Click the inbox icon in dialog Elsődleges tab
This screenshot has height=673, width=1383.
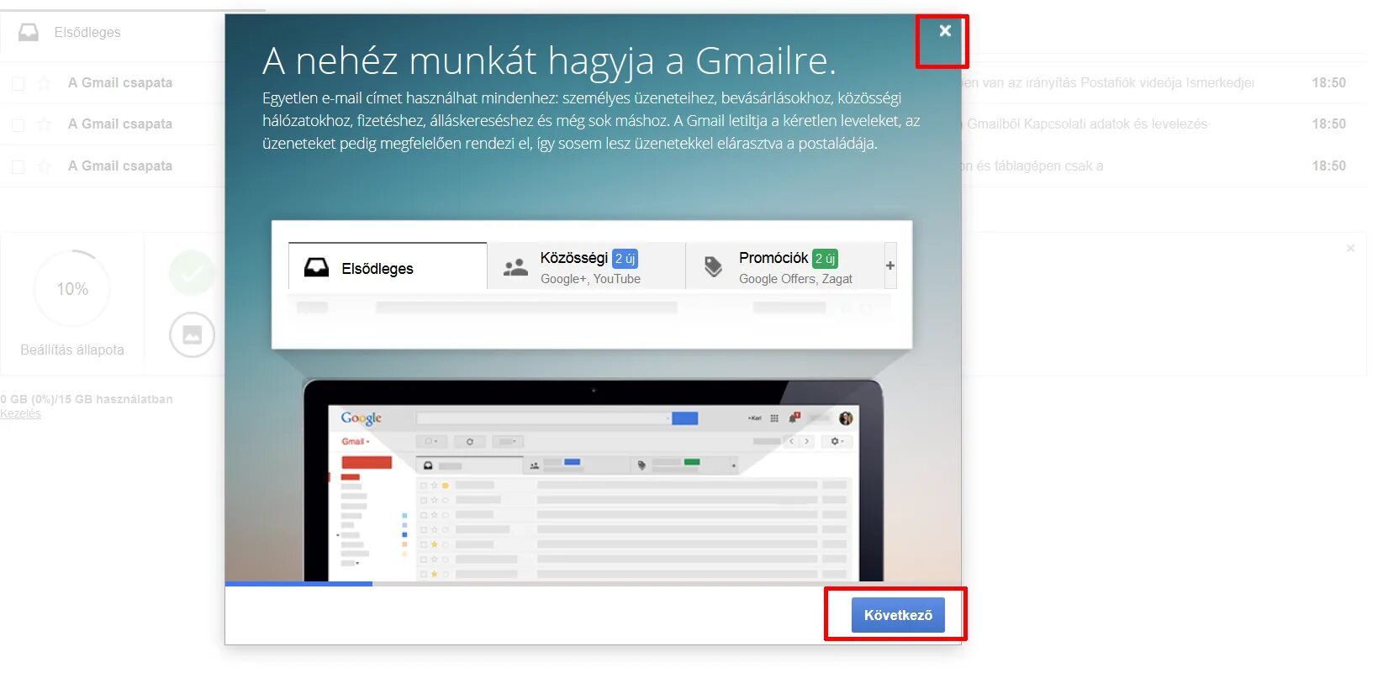[316, 268]
